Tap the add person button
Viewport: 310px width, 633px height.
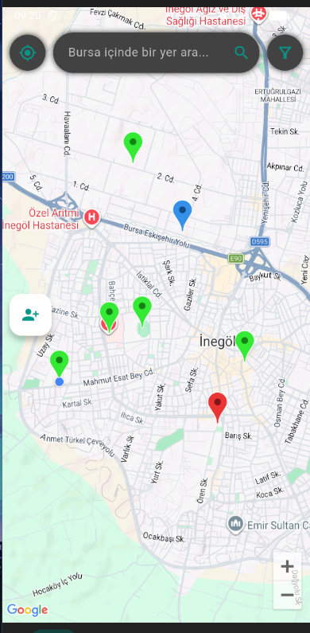click(31, 315)
